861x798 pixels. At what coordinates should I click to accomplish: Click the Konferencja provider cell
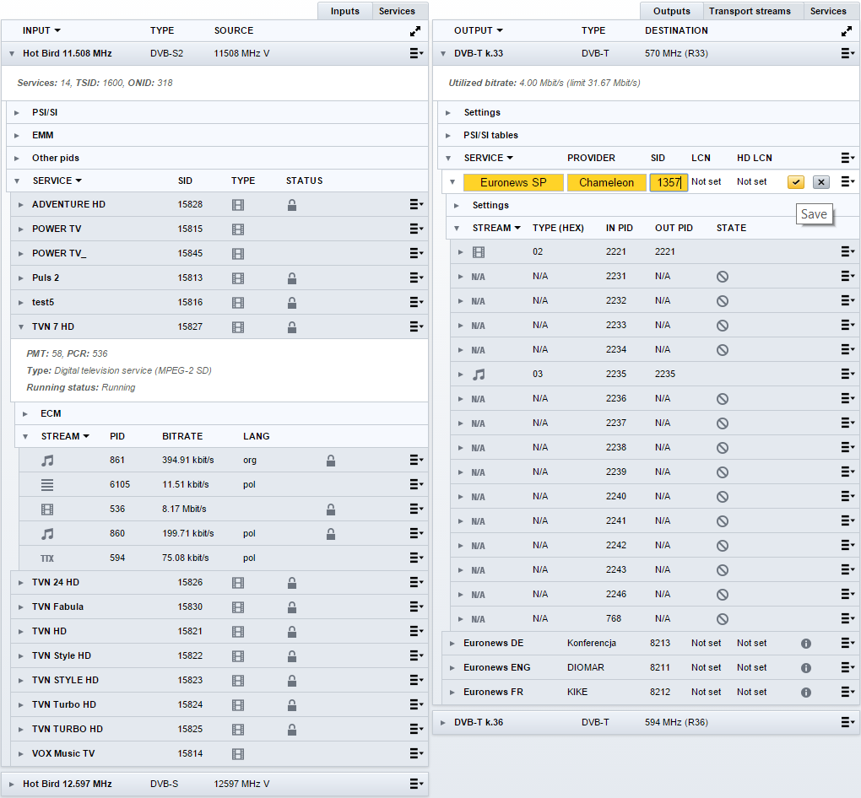point(592,644)
